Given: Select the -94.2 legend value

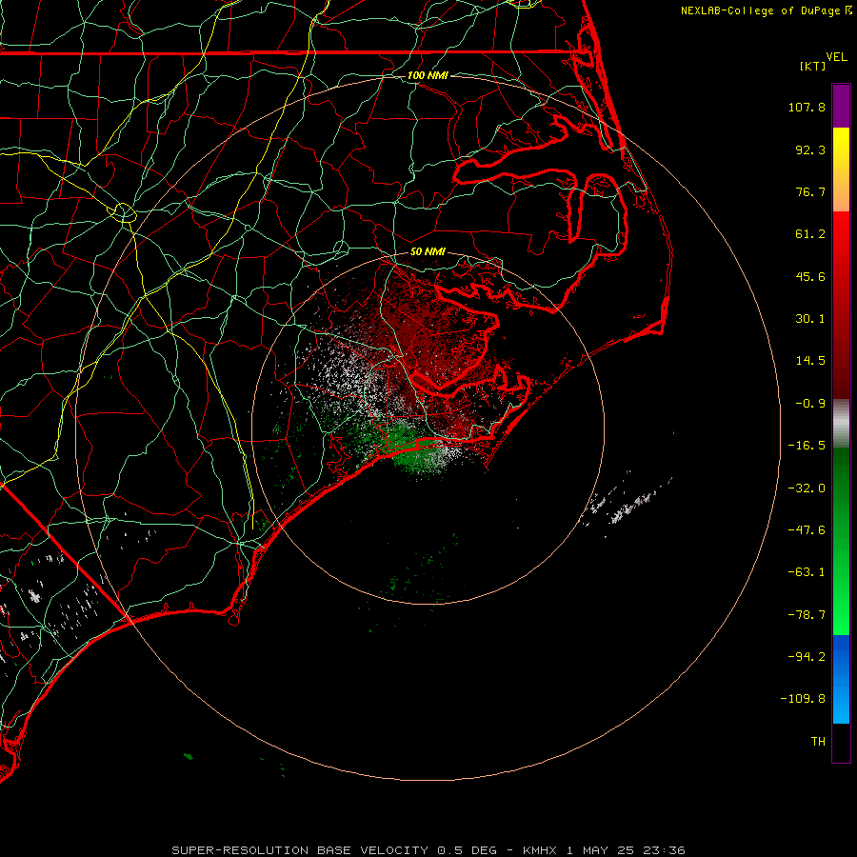Looking at the screenshot, I should 807,656.
